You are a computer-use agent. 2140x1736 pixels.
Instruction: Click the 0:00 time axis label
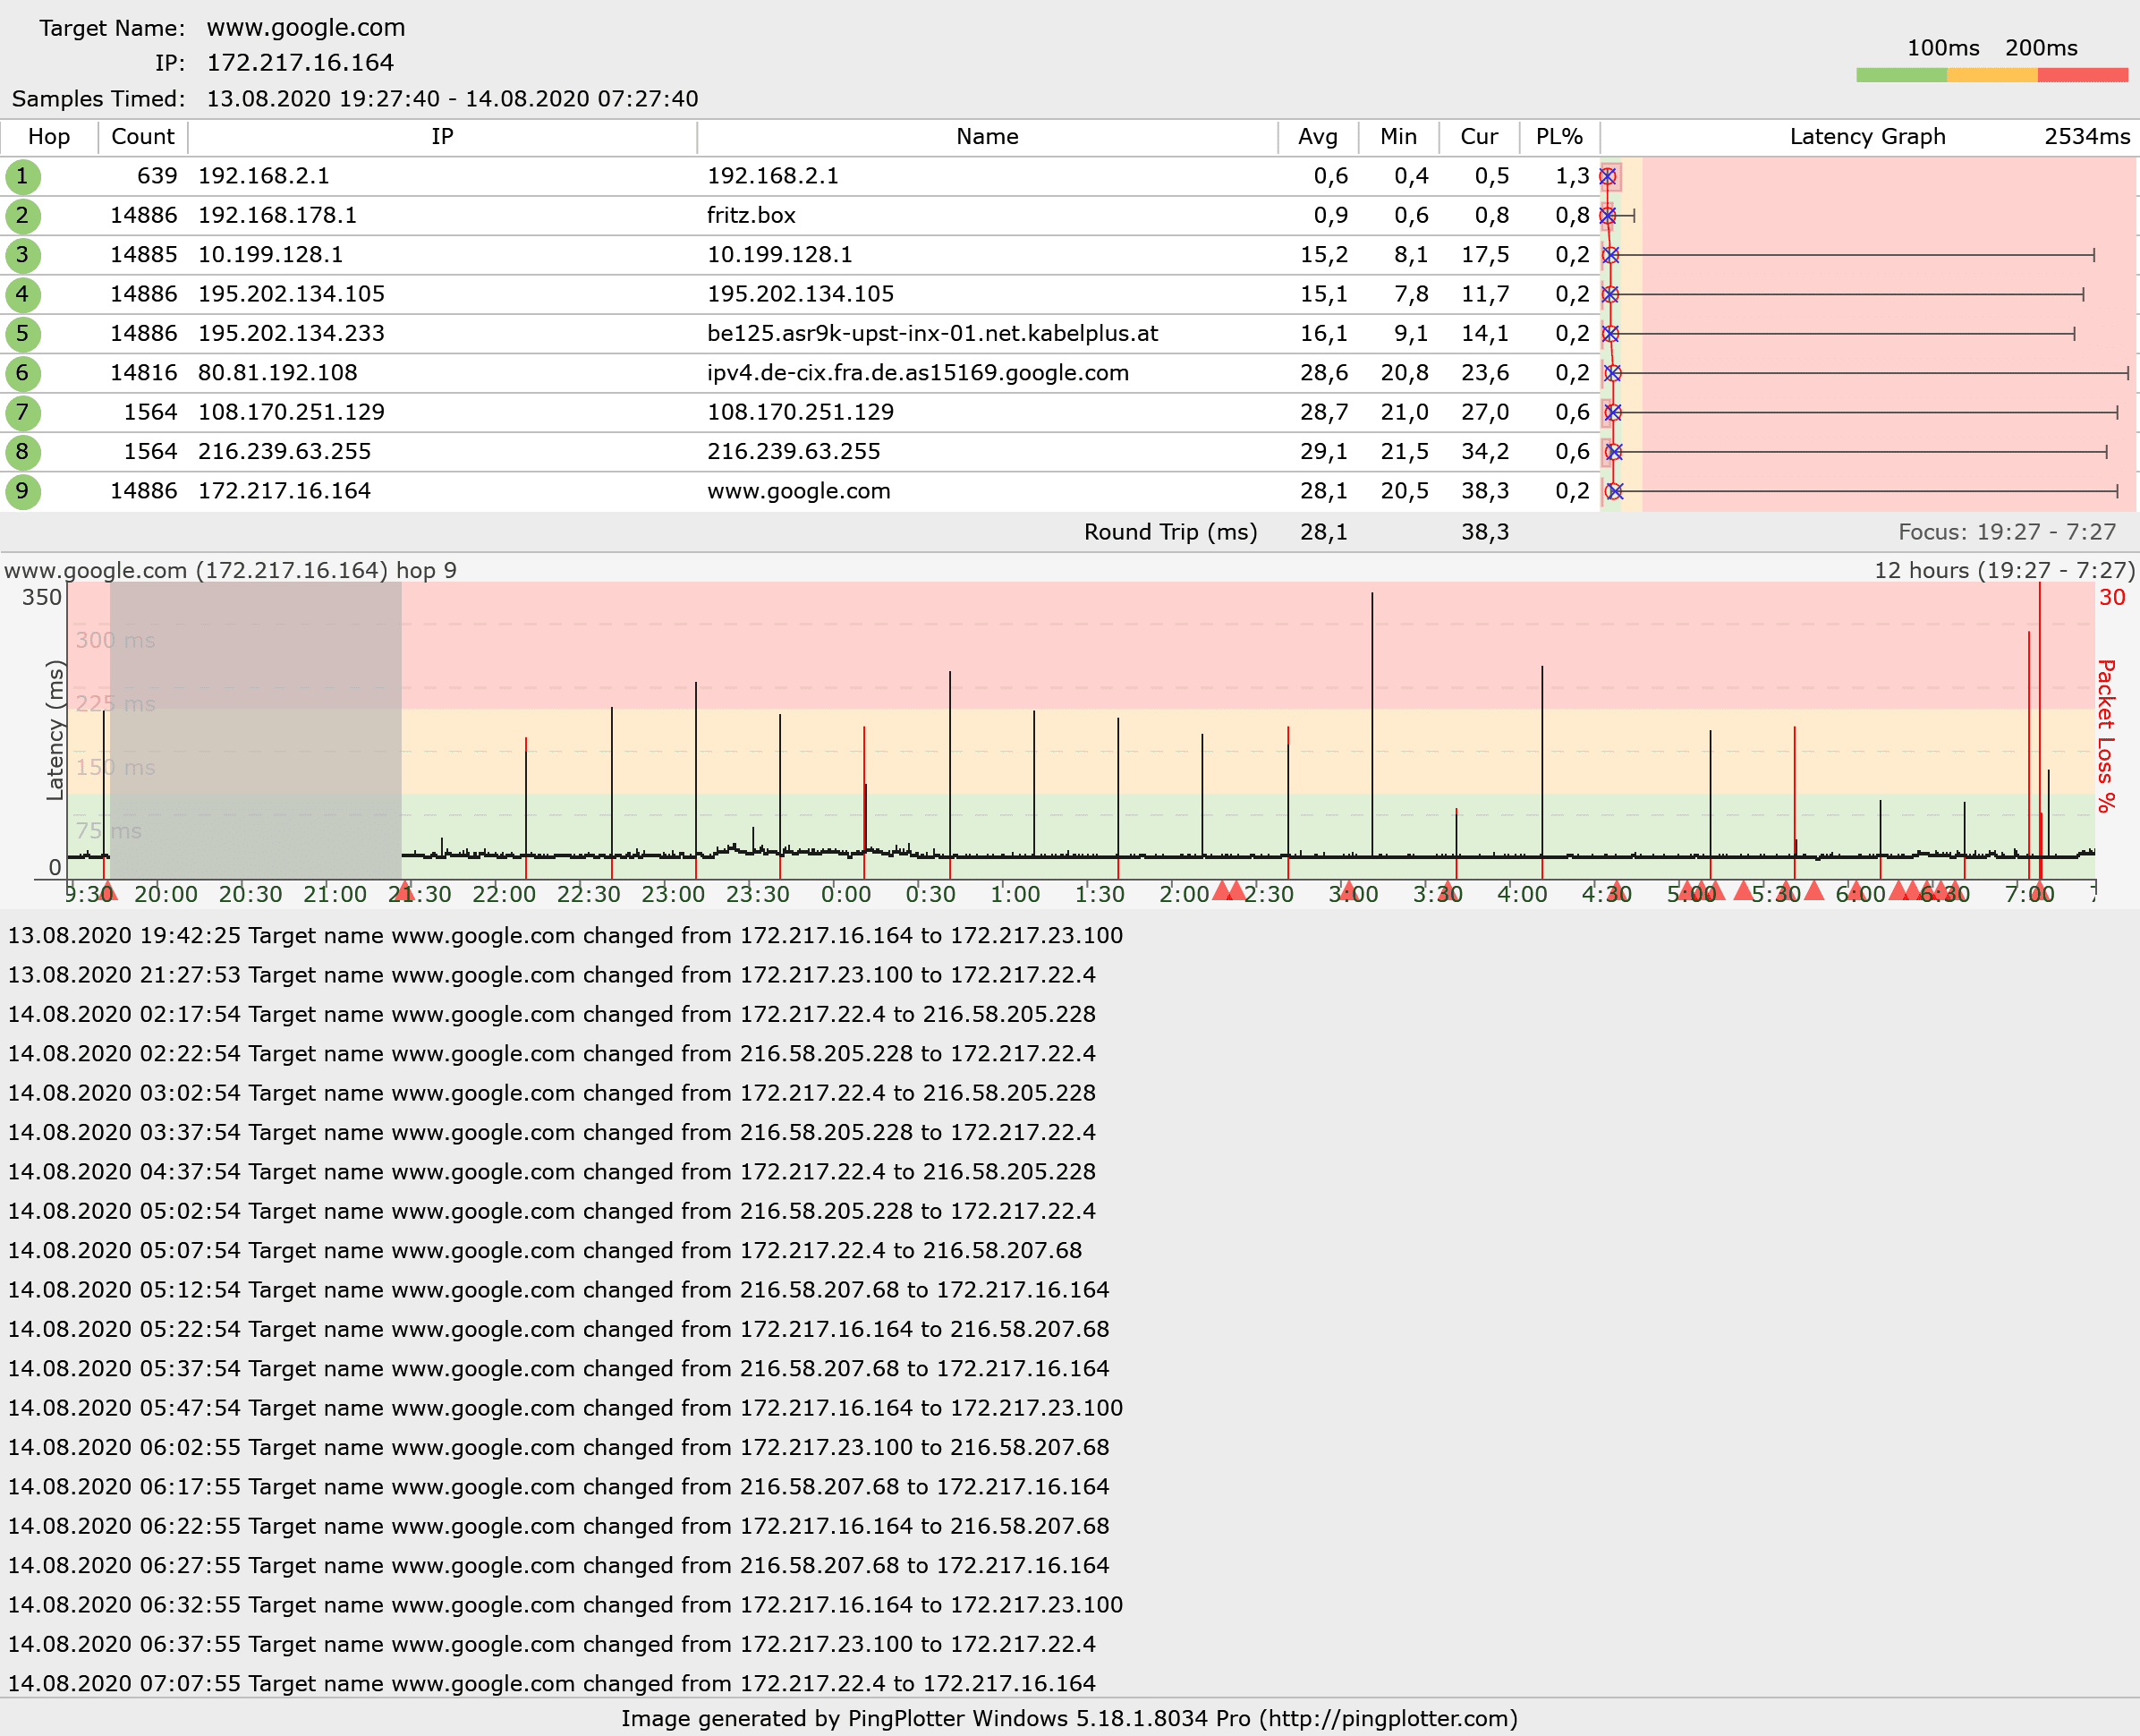(845, 895)
